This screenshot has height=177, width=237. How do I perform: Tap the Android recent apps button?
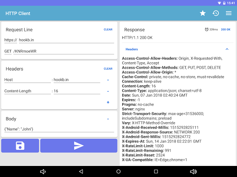coord(156,171)
